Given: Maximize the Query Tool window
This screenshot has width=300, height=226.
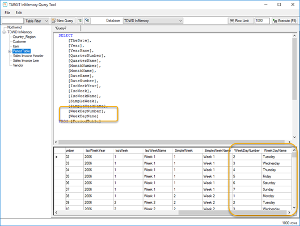Looking at the screenshot, I should point(279,5).
